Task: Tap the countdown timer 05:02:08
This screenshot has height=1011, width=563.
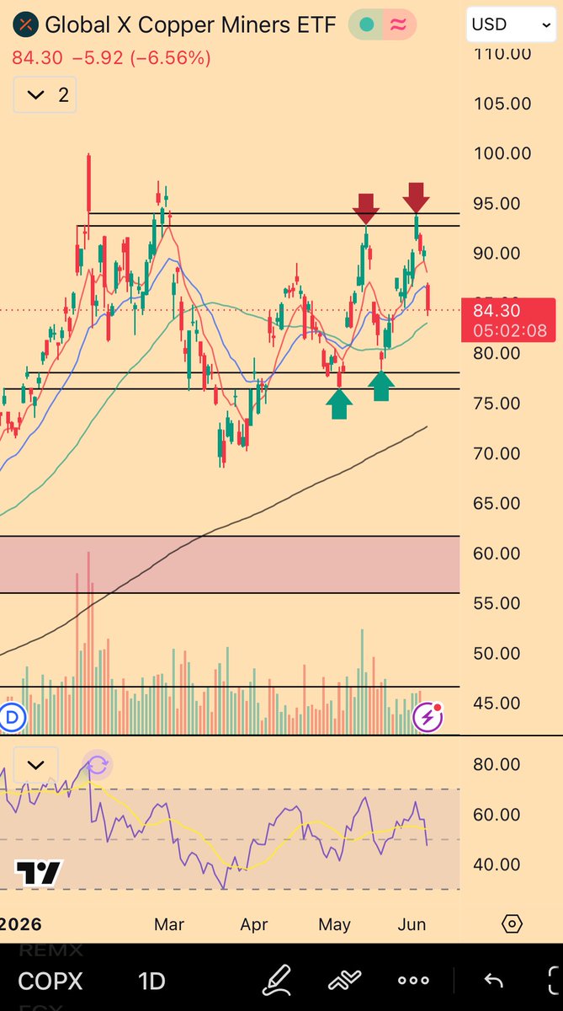Action: [x=508, y=330]
